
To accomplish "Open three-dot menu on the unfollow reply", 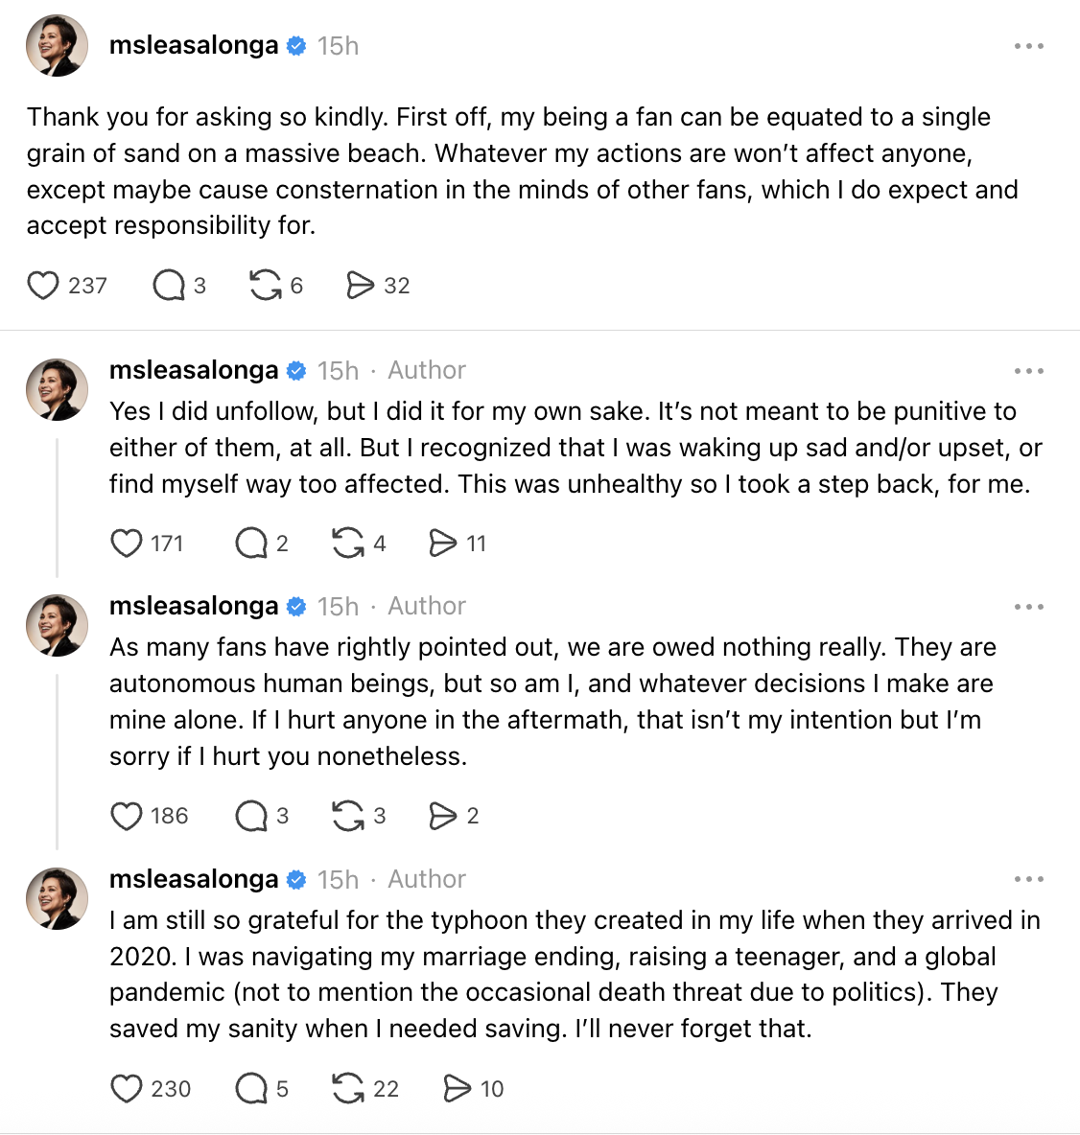I will coord(1028,371).
